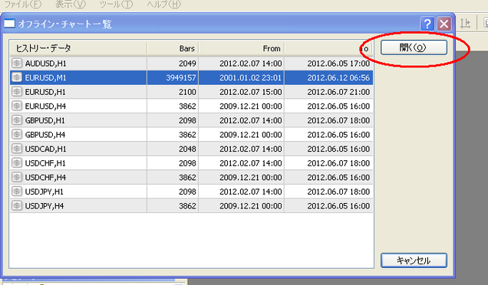Click the dollar icon beside GBPUSD,H1
Viewport: 488px width, 285px height.
tap(16, 120)
